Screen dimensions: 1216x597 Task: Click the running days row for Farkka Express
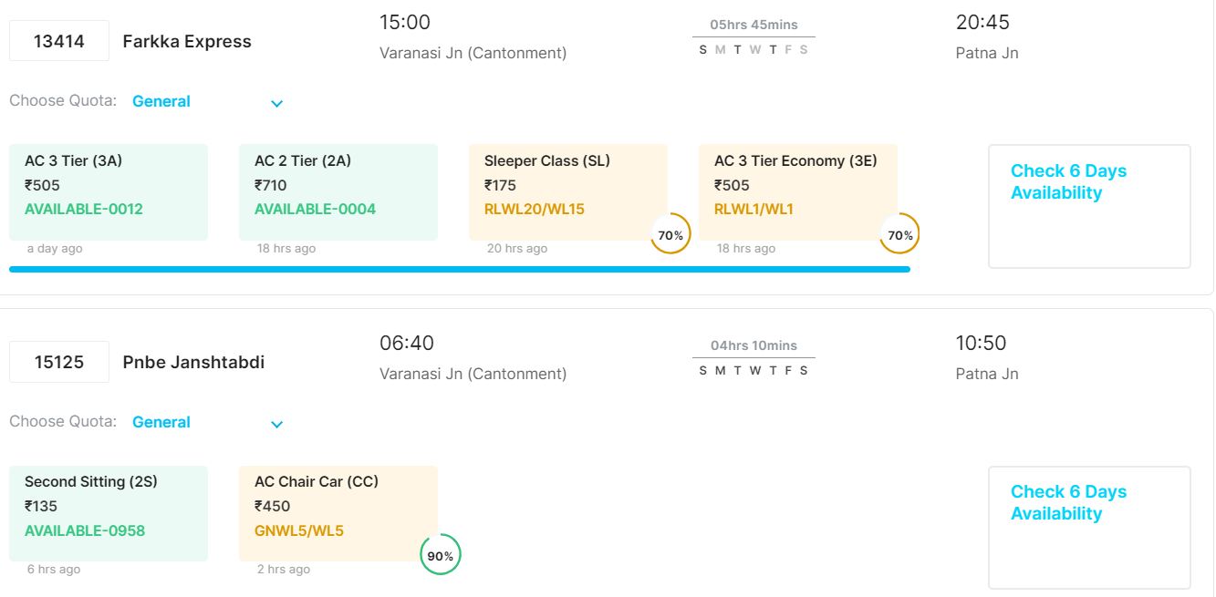[x=754, y=50]
